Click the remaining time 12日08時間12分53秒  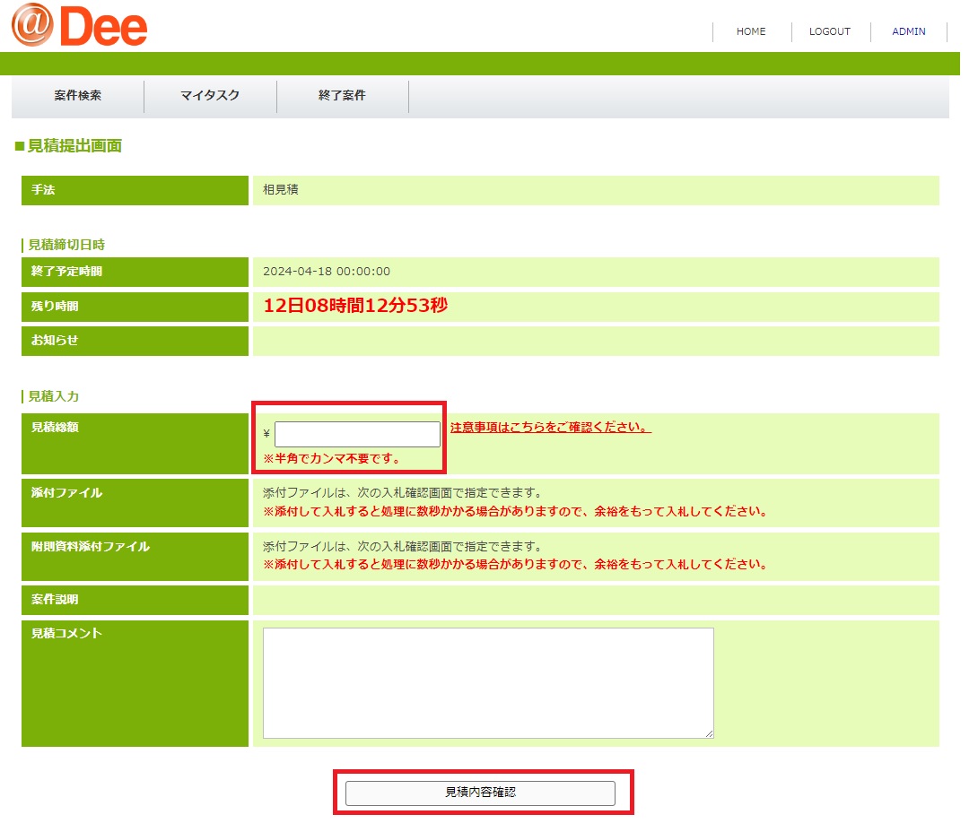[355, 306]
